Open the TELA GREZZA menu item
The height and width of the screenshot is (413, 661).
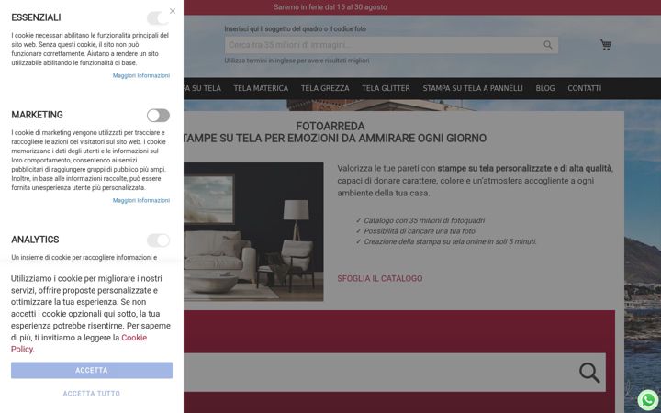325,88
